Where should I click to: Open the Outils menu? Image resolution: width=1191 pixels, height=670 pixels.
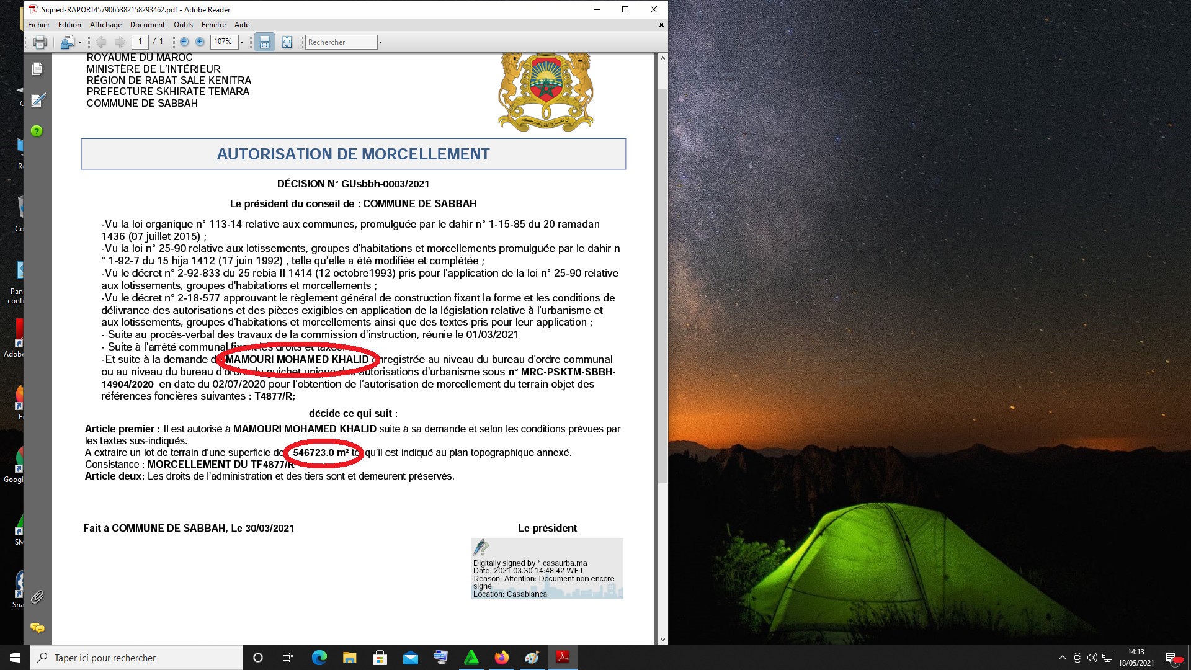click(x=183, y=25)
